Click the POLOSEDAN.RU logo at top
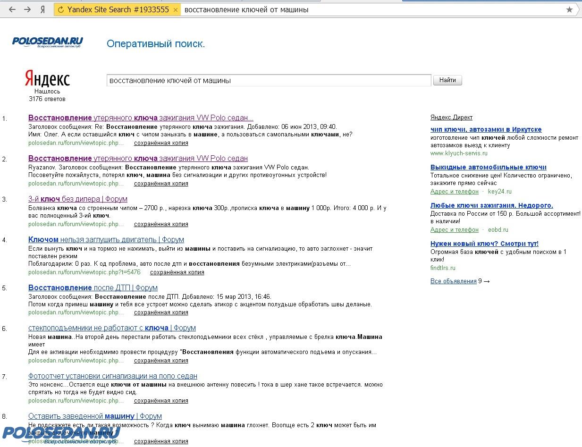Viewport: 582px width, 447px height. click(x=47, y=42)
